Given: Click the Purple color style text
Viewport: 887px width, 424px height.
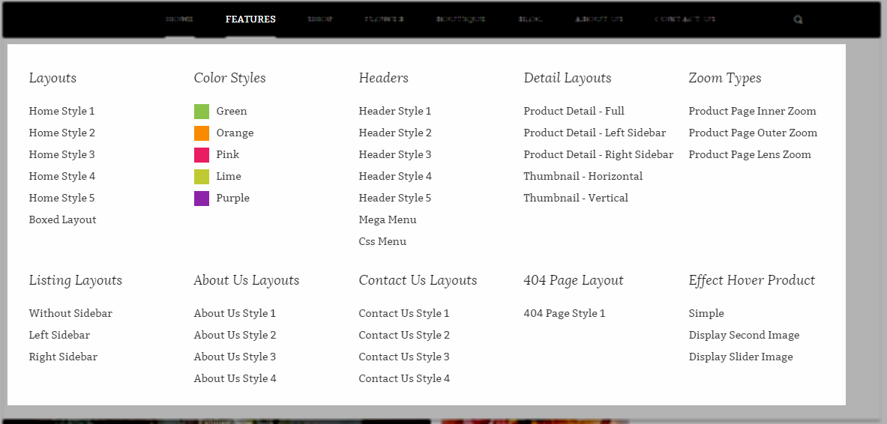Looking at the screenshot, I should (232, 198).
